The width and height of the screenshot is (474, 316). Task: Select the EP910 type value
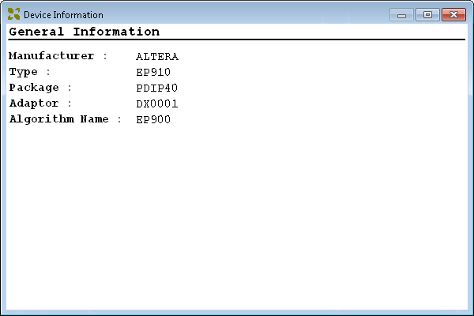pos(153,72)
